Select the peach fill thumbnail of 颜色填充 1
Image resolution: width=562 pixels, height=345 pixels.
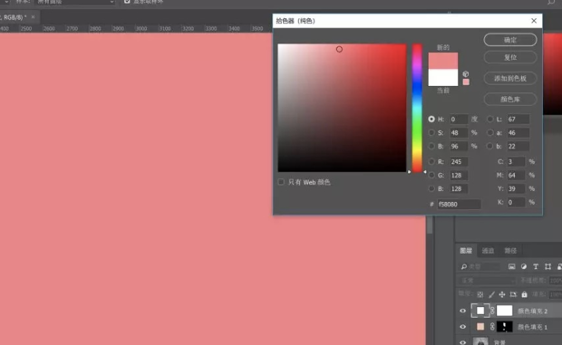[480, 326]
